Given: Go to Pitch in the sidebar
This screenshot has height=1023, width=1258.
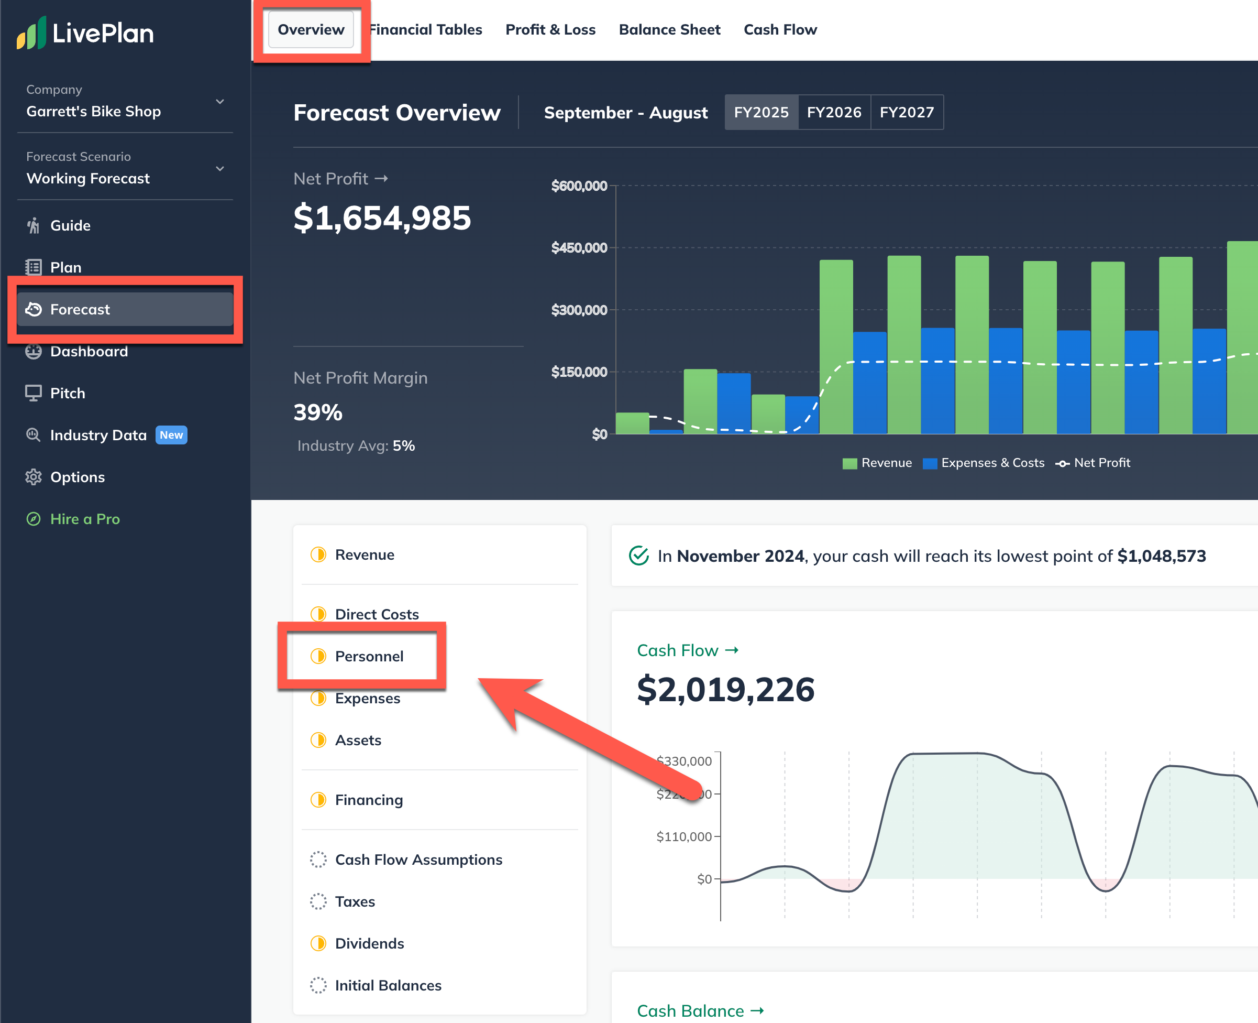Looking at the screenshot, I should point(125,393).
